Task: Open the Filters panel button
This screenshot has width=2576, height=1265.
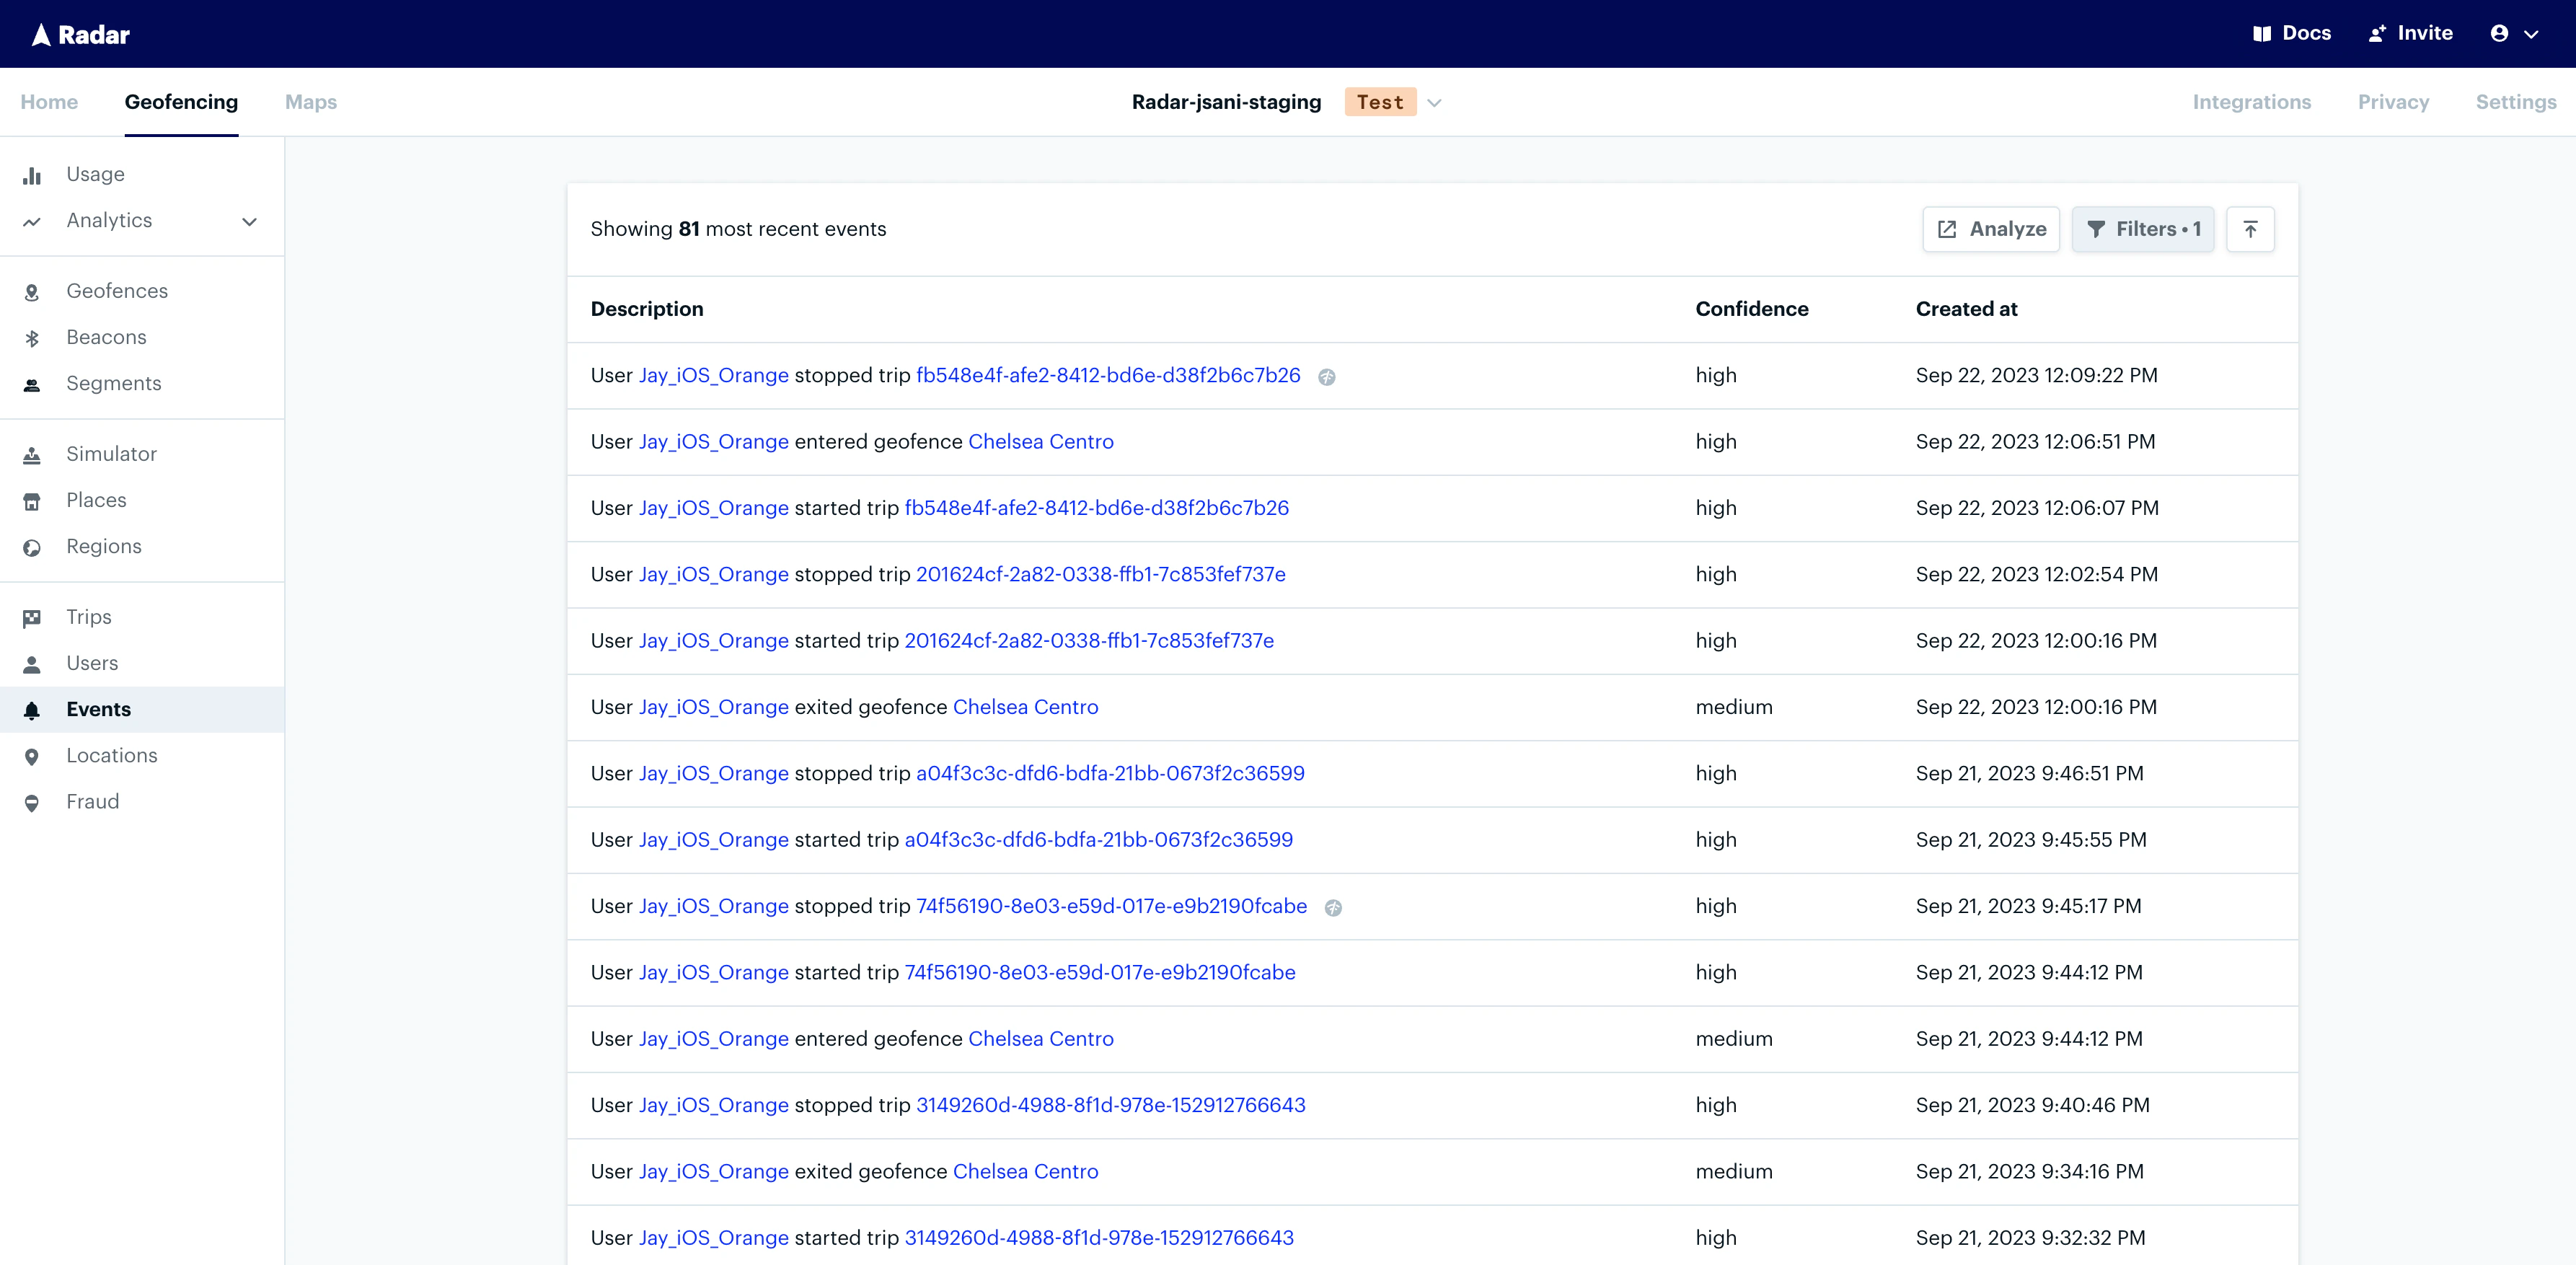Action: coord(2143,229)
